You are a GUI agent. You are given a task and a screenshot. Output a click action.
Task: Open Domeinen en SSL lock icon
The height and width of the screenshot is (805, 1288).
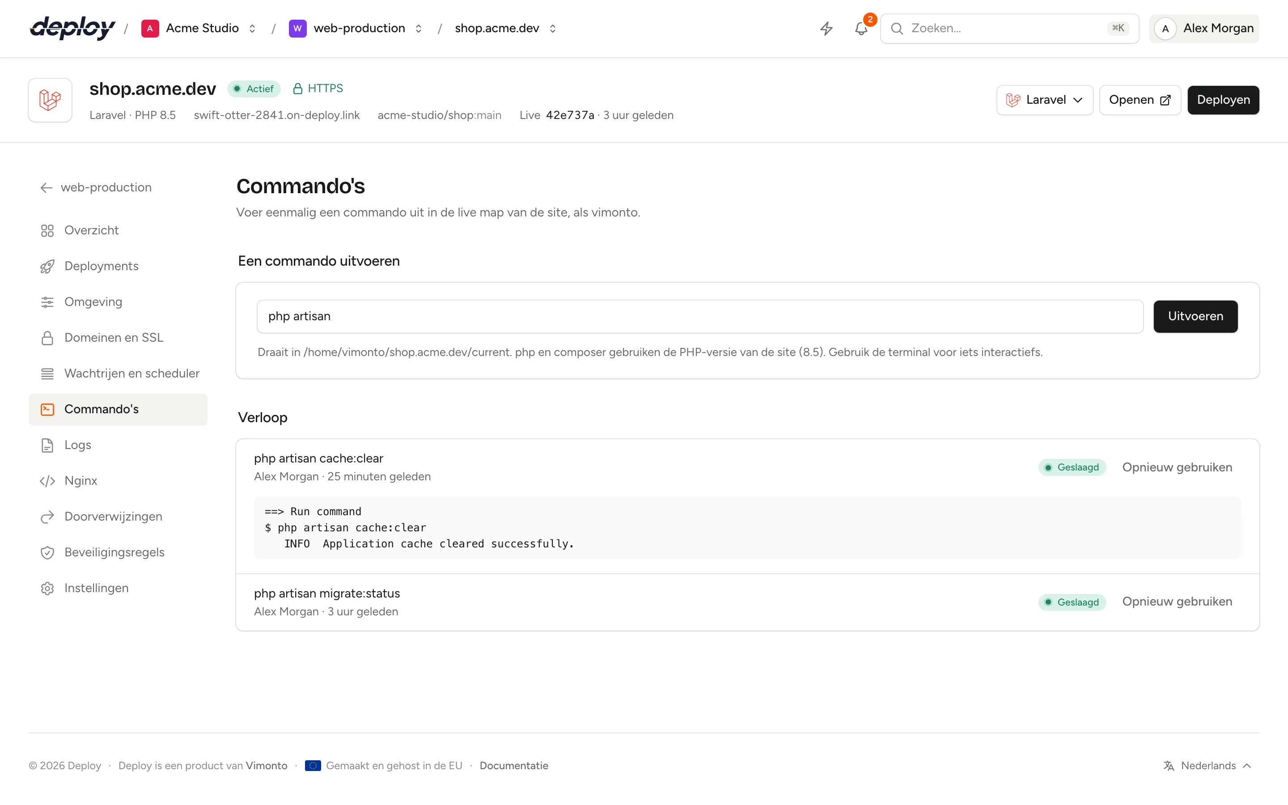(47, 338)
